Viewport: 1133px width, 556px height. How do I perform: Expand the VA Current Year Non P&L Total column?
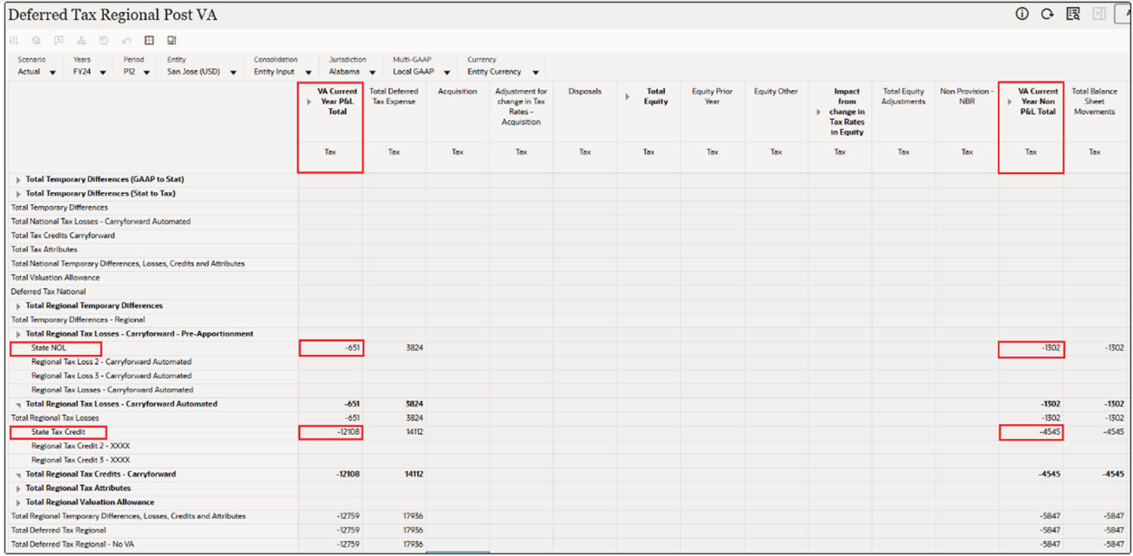click(1010, 101)
